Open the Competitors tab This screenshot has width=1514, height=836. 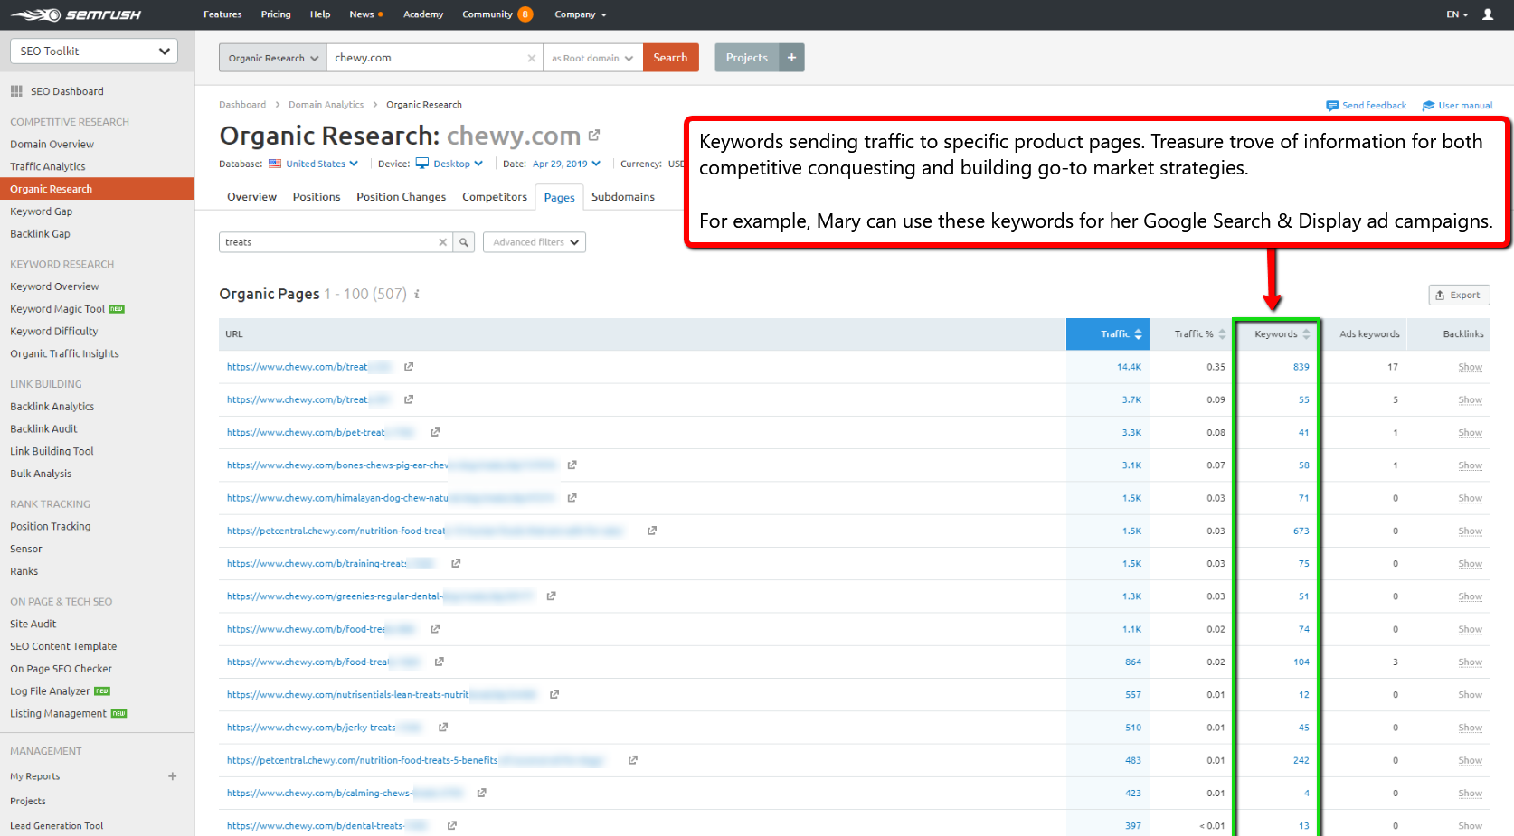click(x=495, y=197)
